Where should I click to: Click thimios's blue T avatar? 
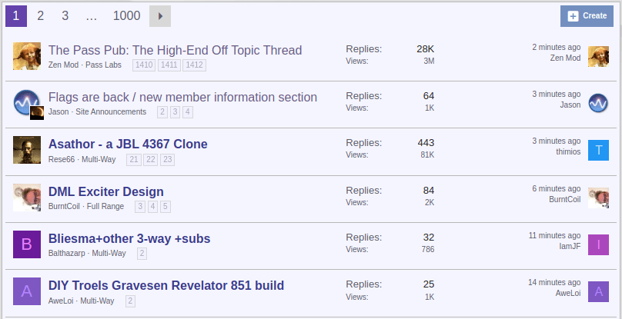coord(598,150)
